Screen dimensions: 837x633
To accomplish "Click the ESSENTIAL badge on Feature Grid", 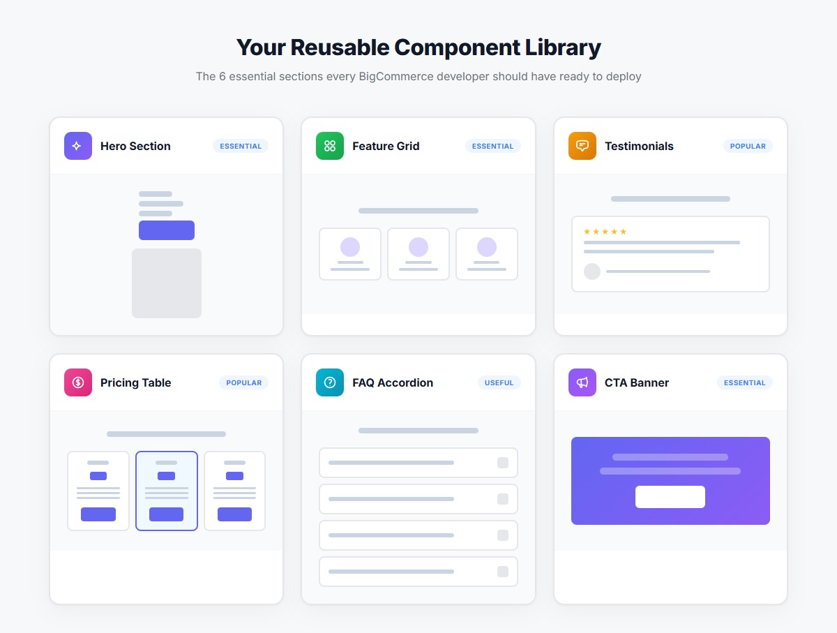I will (x=493, y=146).
